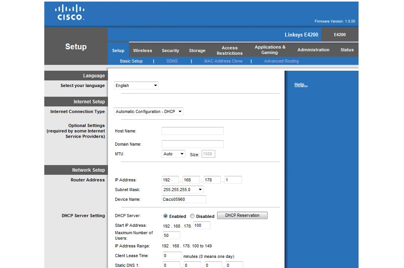
Task: Enable the DHCP Server radio button
Action: 165,216
